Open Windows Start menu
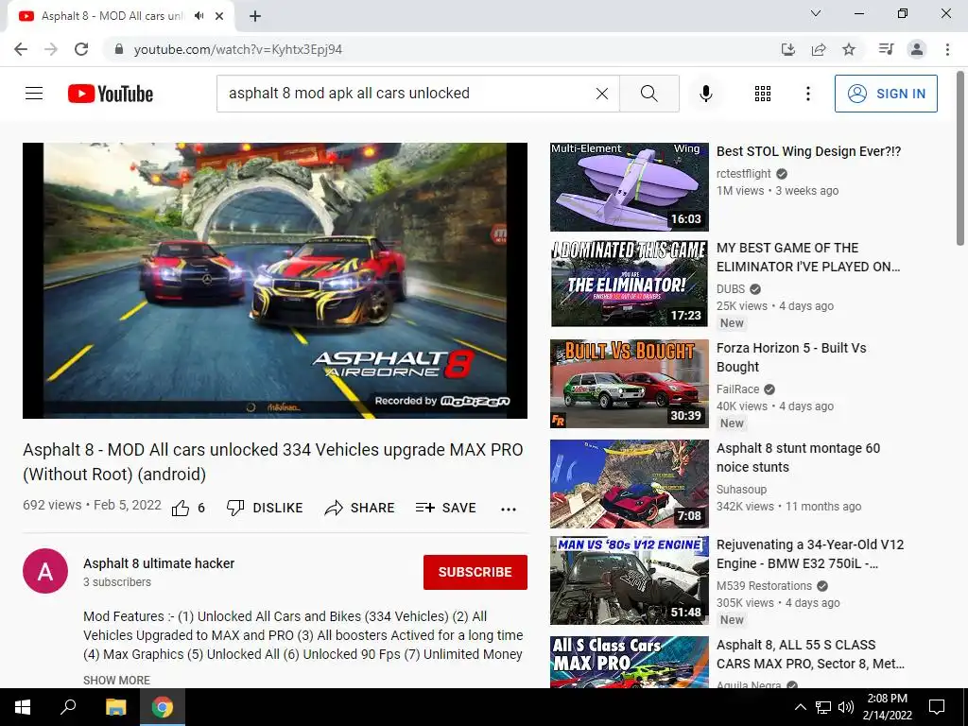Screen dimensions: 968x726 tap(23, 707)
